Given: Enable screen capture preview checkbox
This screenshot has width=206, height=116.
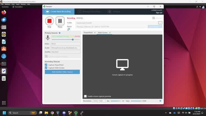Looking at the screenshot, I should tap(85, 96).
